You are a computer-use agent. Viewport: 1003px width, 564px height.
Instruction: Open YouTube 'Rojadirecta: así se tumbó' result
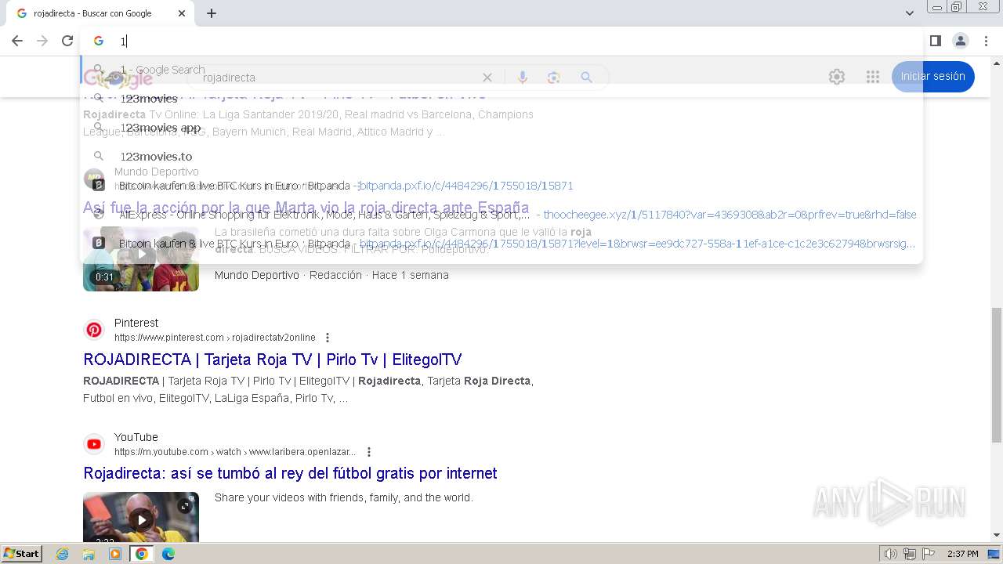(x=290, y=473)
